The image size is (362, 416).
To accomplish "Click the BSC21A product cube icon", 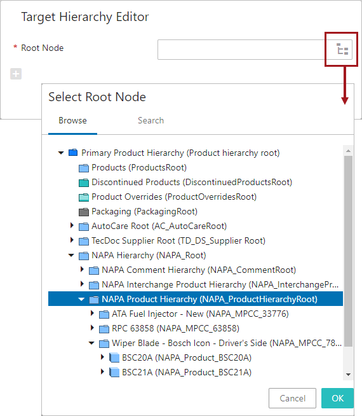I will point(114,372).
